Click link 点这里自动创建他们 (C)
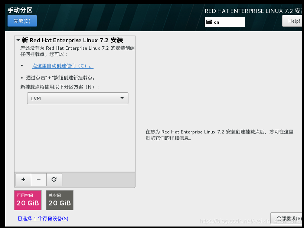This screenshot has width=304, height=228. [x=63, y=66]
